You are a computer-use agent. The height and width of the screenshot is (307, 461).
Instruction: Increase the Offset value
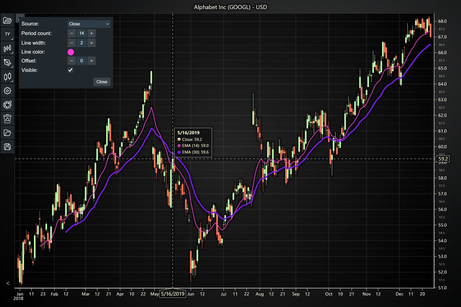[x=91, y=61]
